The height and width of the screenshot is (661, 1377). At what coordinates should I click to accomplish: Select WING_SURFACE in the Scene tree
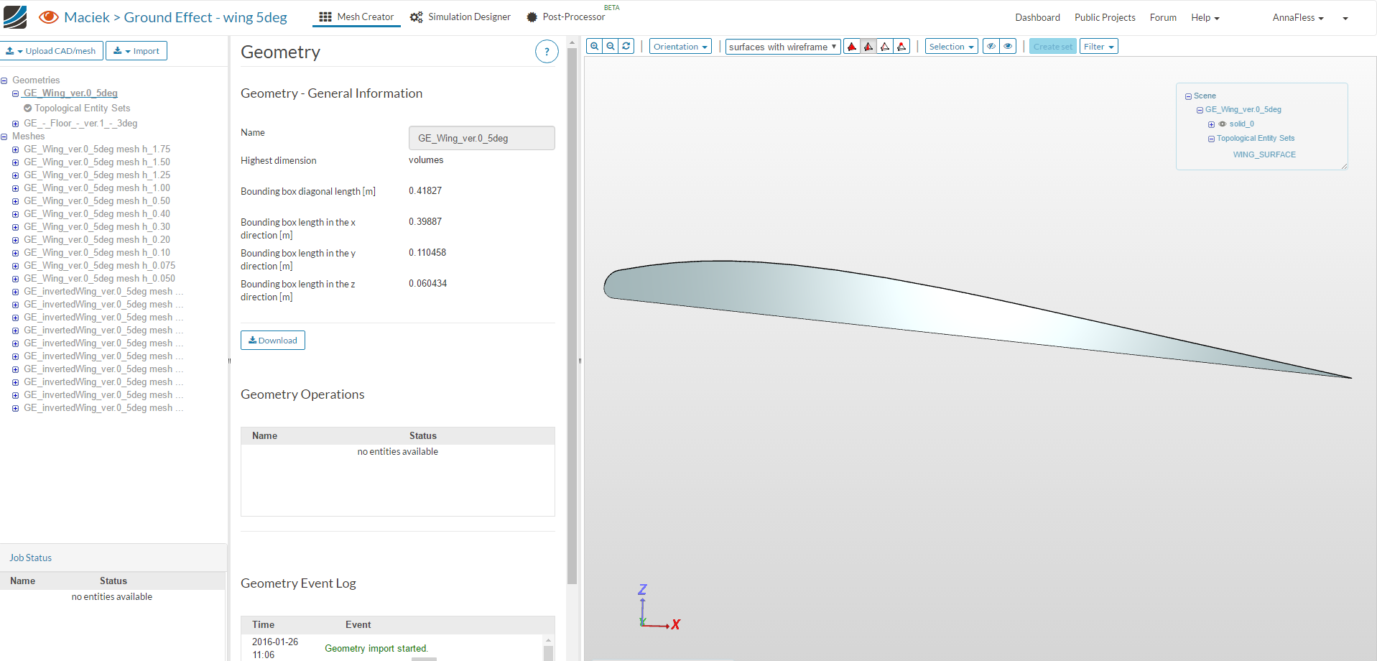pyautogui.click(x=1264, y=154)
